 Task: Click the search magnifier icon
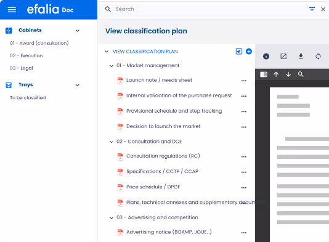[x=108, y=9]
